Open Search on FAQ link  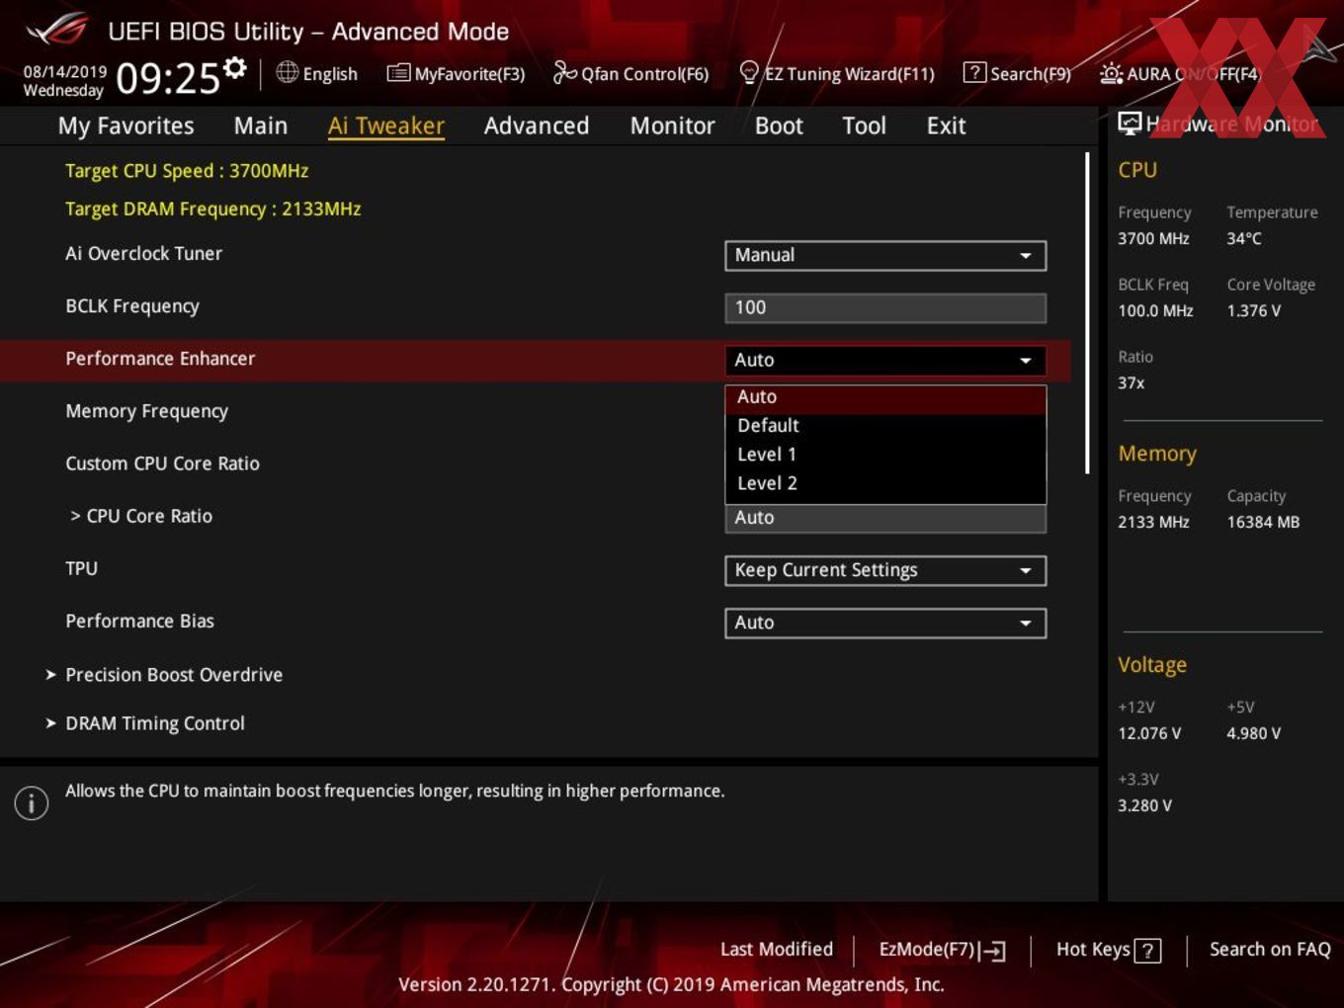[1270, 950]
